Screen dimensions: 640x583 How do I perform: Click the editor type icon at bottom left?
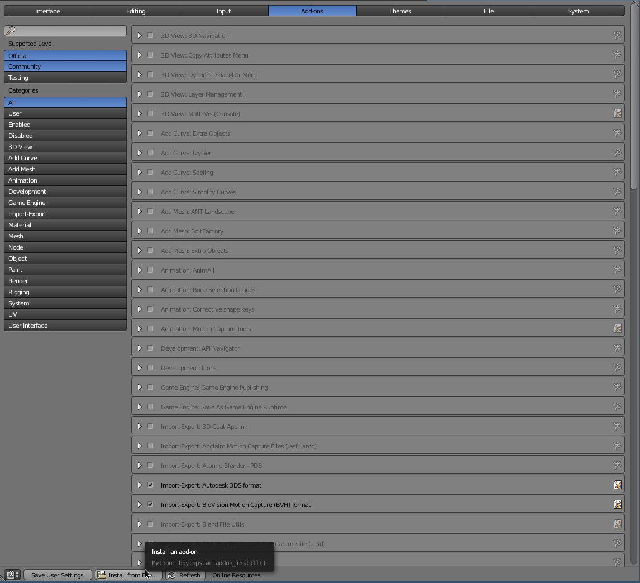tap(12, 575)
